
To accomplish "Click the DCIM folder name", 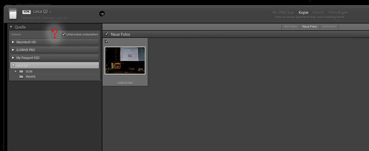I will click(x=29, y=71).
